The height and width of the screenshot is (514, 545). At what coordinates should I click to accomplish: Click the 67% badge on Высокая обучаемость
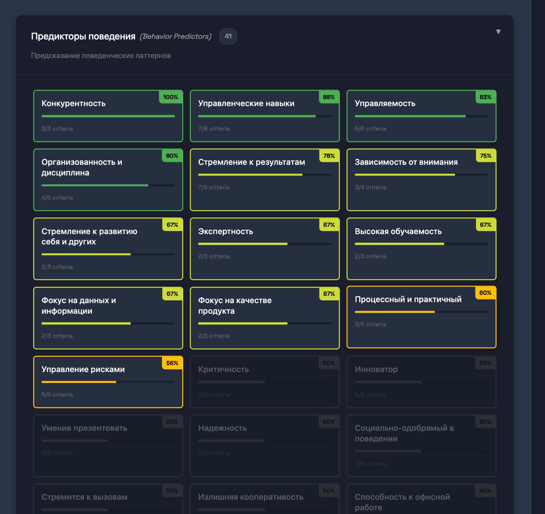click(485, 225)
